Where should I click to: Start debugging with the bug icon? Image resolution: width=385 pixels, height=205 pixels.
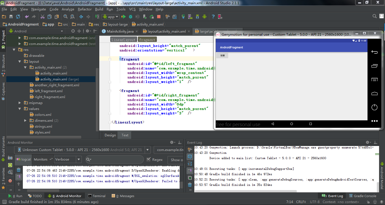click(x=130, y=17)
